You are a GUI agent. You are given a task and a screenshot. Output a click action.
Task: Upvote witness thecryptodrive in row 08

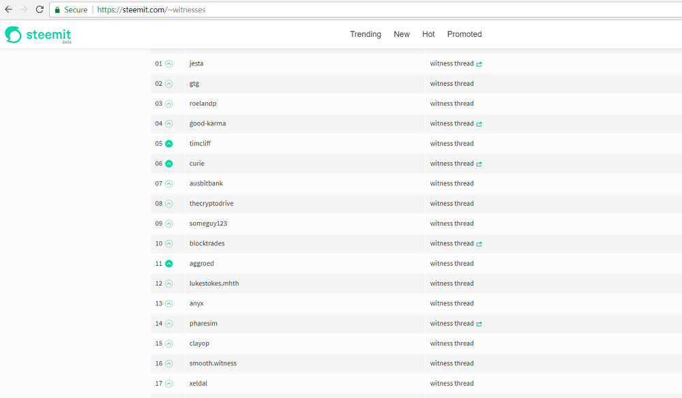169,204
